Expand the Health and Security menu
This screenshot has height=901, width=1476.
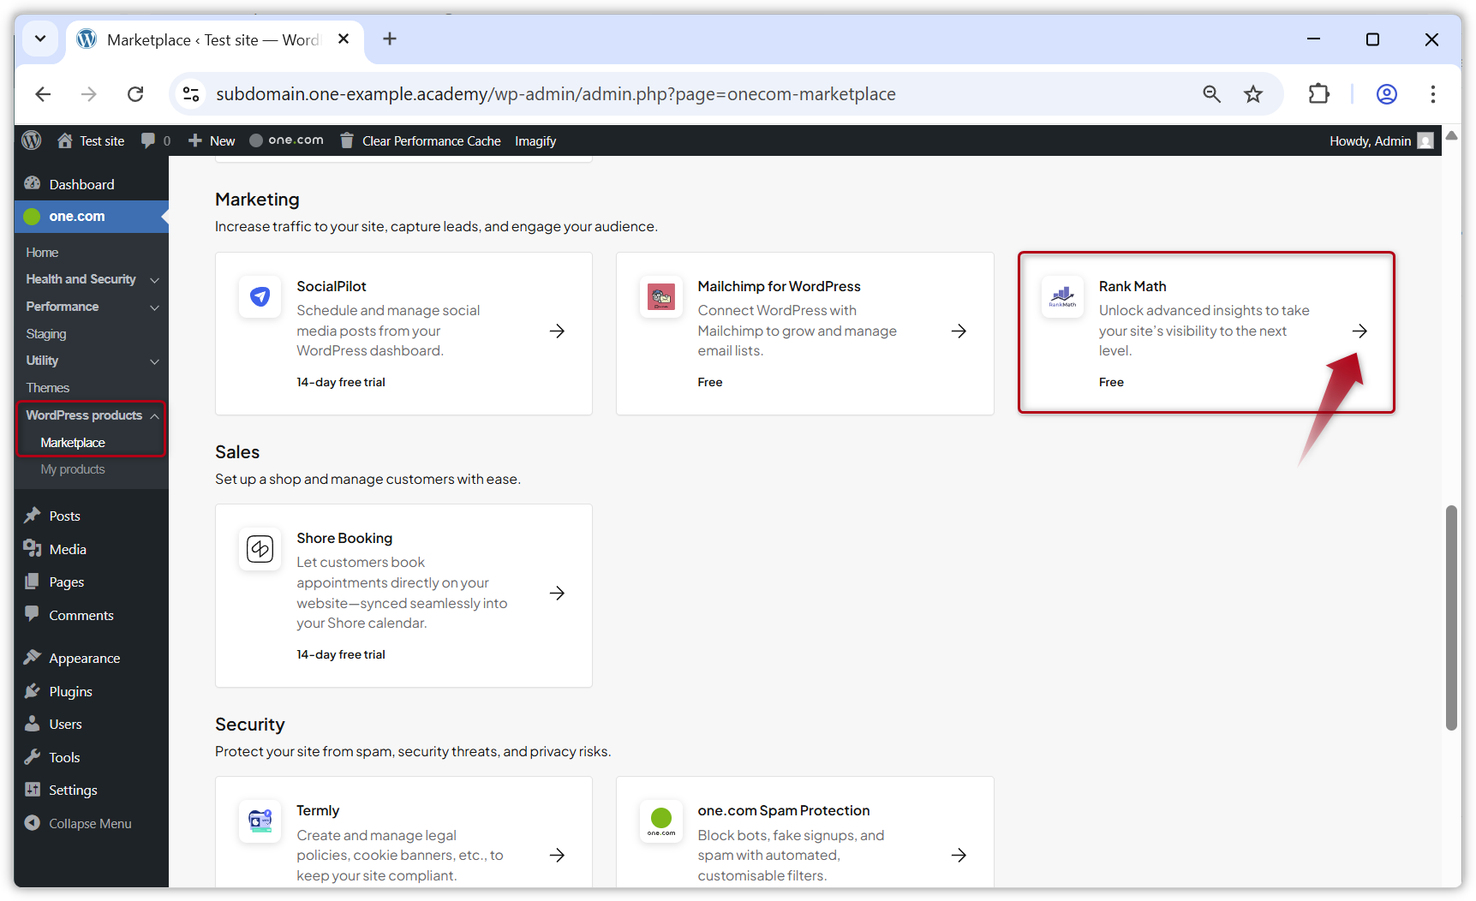click(x=154, y=279)
